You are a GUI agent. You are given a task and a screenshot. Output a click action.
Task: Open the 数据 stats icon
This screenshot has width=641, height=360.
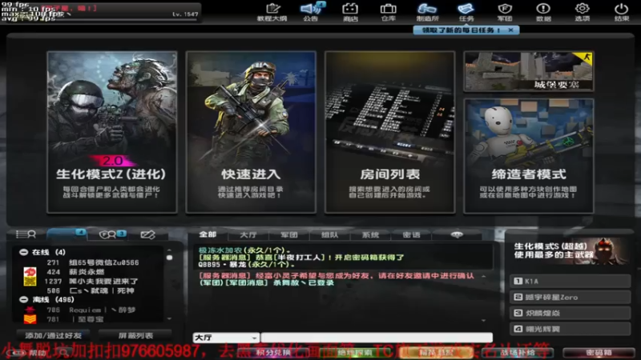click(543, 12)
